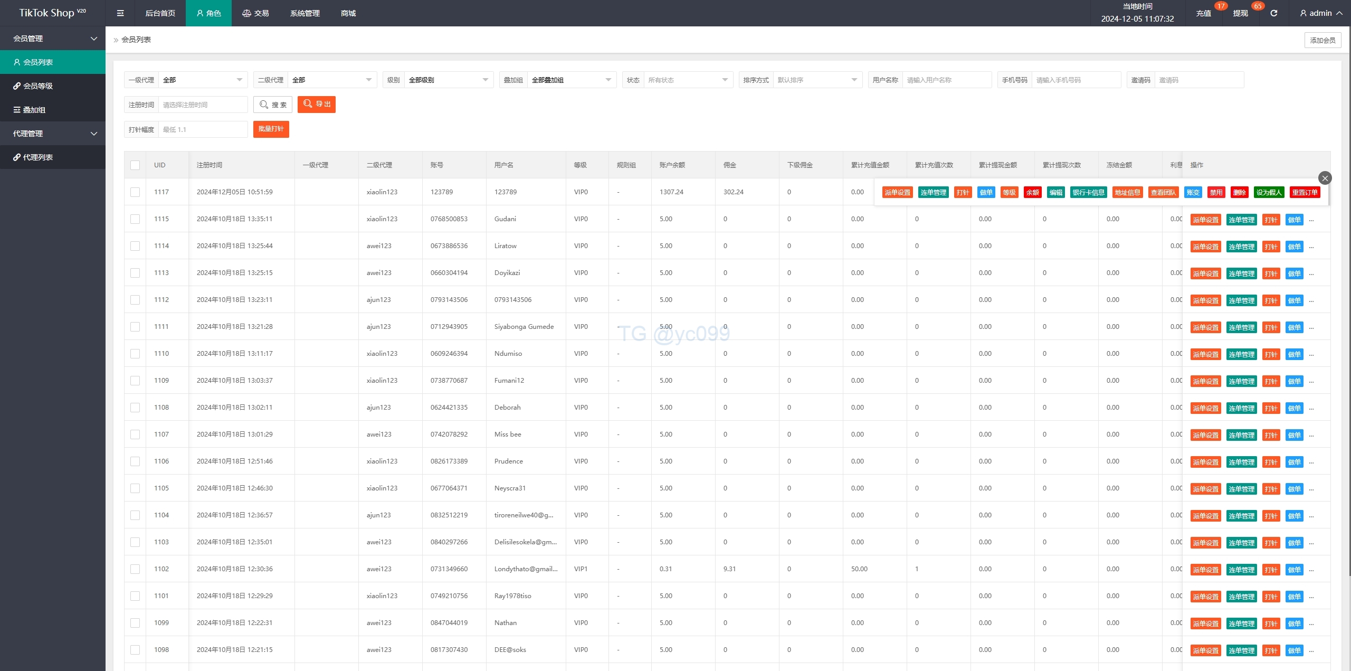Viewport: 1351px width, 671px height.
Task: Click the 添加会员 button
Action: click(x=1323, y=40)
